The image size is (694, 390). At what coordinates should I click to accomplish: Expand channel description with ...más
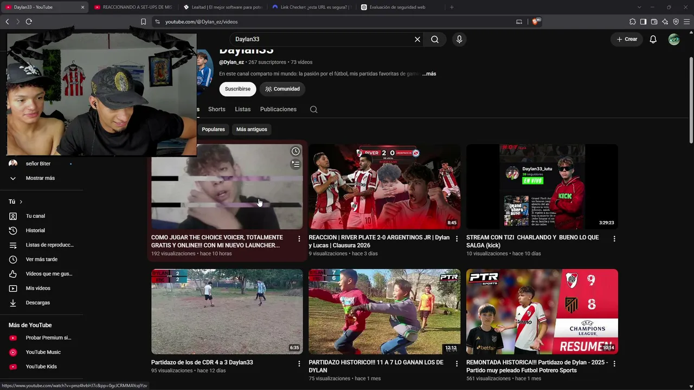click(x=429, y=74)
